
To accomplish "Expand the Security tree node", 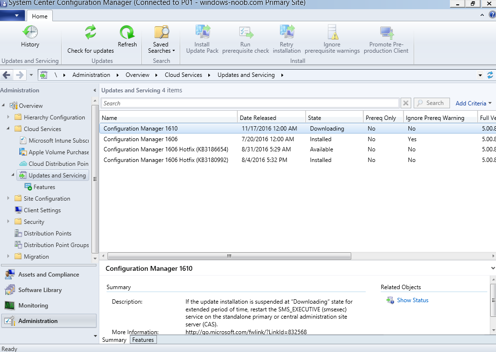I will [x=8, y=221].
